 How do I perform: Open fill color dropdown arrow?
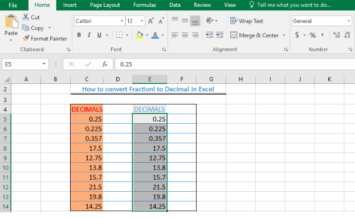tap(146, 35)
